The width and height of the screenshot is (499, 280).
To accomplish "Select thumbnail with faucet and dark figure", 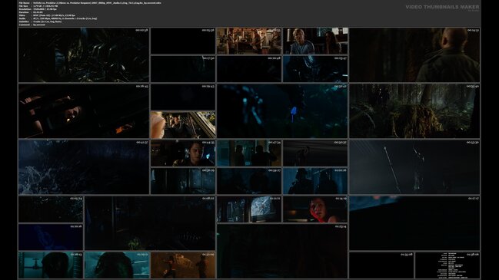I will (51, 265).
